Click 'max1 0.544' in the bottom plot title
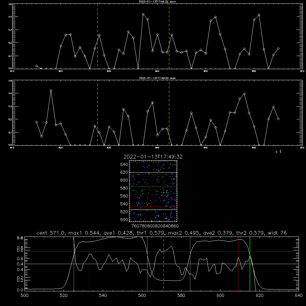Image resolution: width=306 pixels, height=306 pixels. pos(84,233)
